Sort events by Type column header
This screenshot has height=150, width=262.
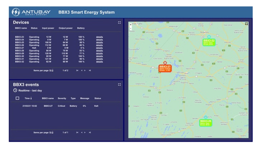[73, 98]
